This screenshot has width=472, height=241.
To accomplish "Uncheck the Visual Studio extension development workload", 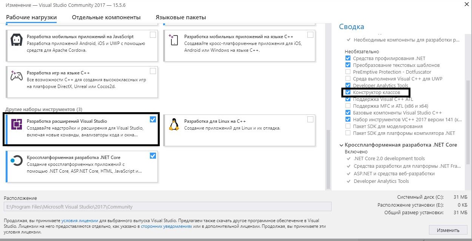I will point(153,119).
